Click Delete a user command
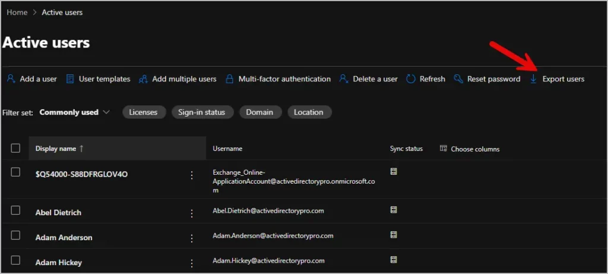608x274 pixels. pyautogui.click(x=375, y=79)
